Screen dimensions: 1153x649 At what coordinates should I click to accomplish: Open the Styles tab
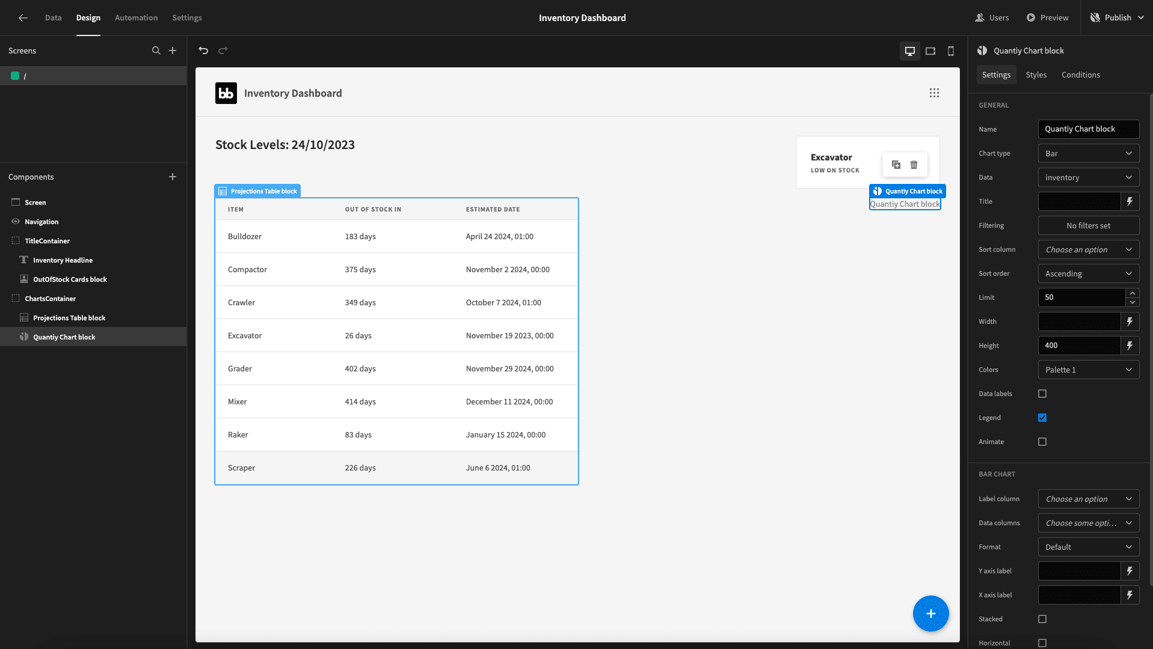(x=1036, y=75)
